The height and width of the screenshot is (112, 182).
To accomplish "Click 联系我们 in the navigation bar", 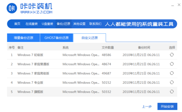I will (95, 24).
